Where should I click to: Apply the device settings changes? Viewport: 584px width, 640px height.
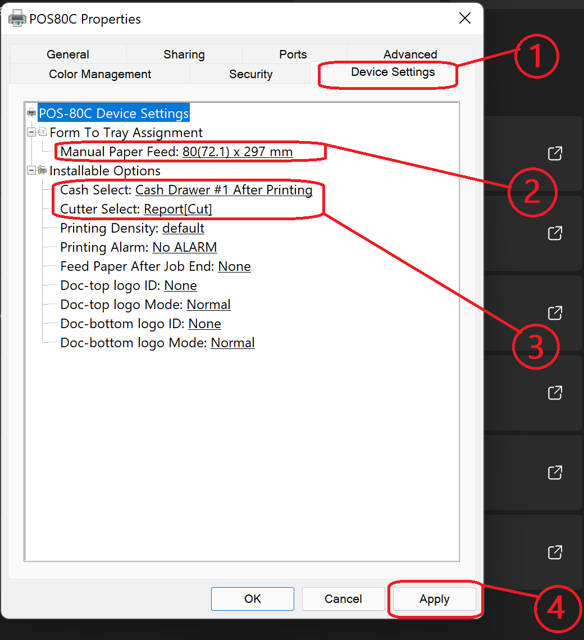tap(434, 599)
